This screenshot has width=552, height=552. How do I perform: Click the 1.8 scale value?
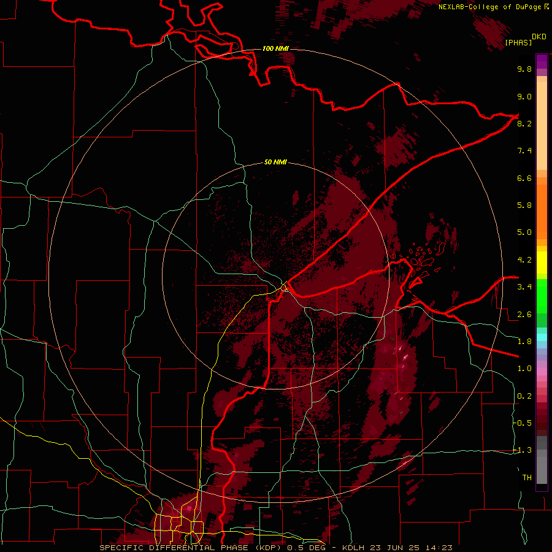point(524,342)
